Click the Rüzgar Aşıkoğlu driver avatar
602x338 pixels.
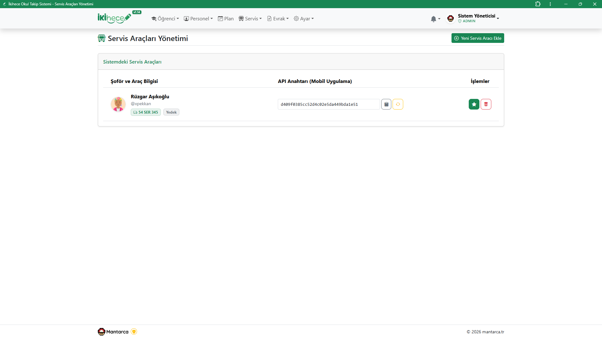(118, 104)
